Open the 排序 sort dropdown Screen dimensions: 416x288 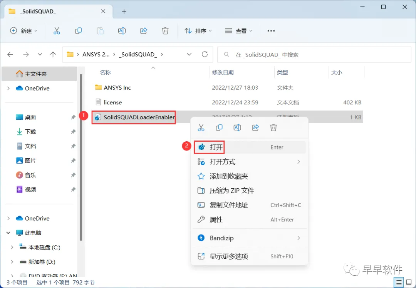198,31
